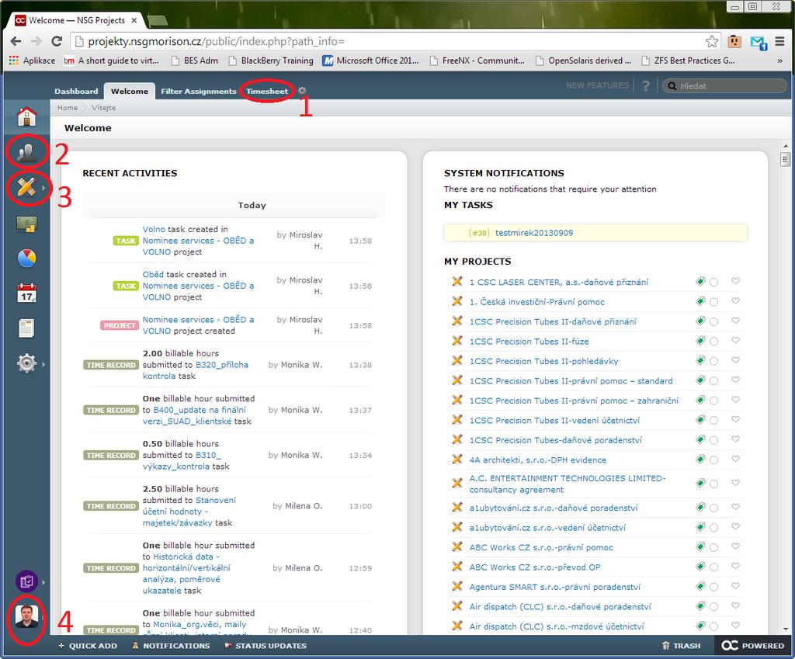Toggle circle for Air dispatch daňové poradenství
Viewport: 795px width, 659px height.
click(x=714, y=607)
